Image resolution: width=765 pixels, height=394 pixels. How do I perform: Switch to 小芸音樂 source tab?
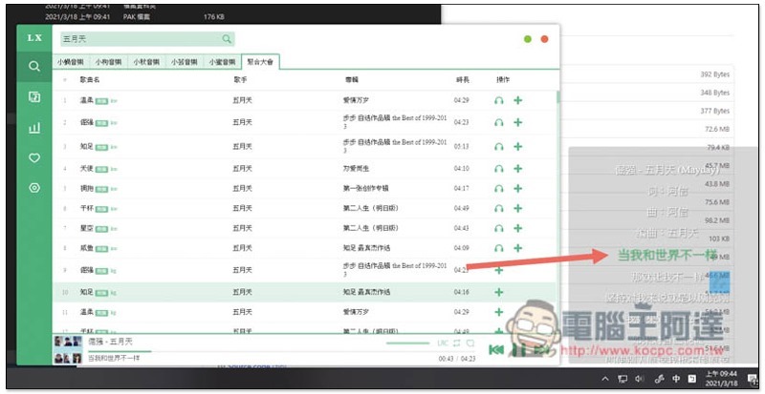point(185,62)
